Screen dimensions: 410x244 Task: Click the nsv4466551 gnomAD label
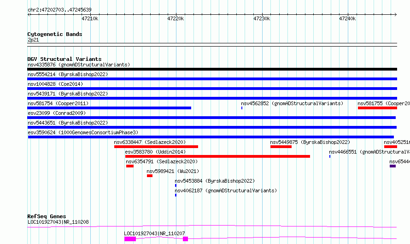click(369, 152)
